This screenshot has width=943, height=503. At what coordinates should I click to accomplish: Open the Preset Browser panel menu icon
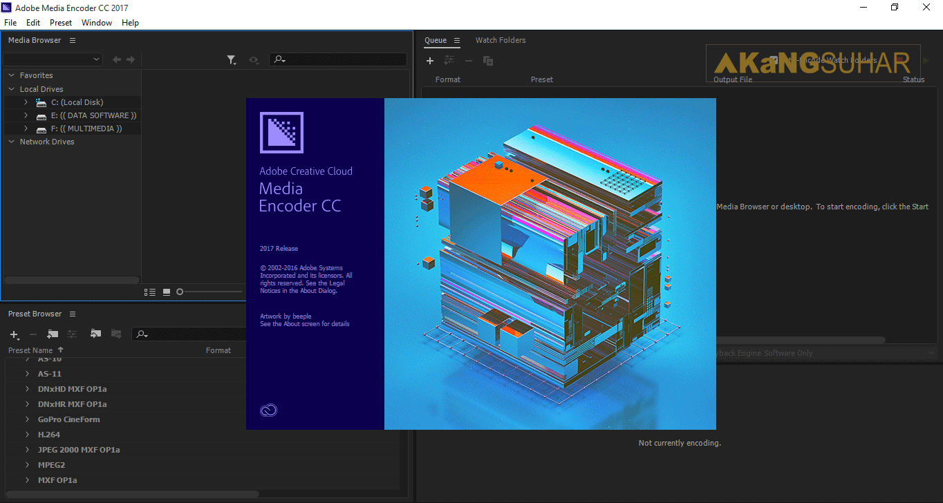(x=73, y=314)
